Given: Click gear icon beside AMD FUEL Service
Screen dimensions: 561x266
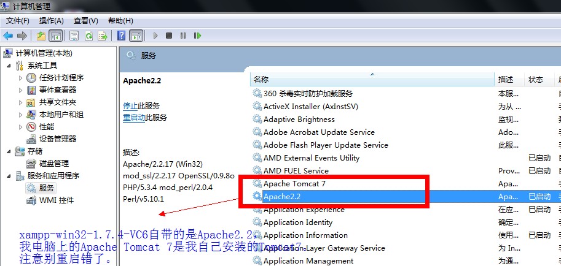Looking at the screenshot, I should [x=257, y=170].
